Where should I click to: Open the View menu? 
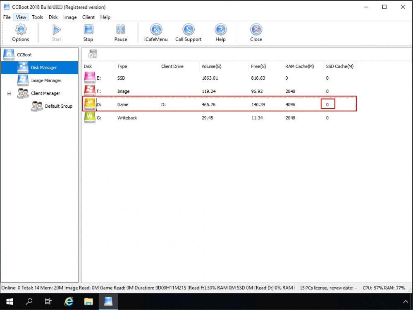tap(21, 17)
